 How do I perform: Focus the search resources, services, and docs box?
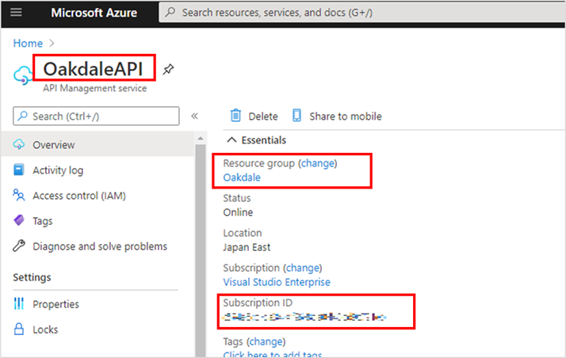pos(362,13)
